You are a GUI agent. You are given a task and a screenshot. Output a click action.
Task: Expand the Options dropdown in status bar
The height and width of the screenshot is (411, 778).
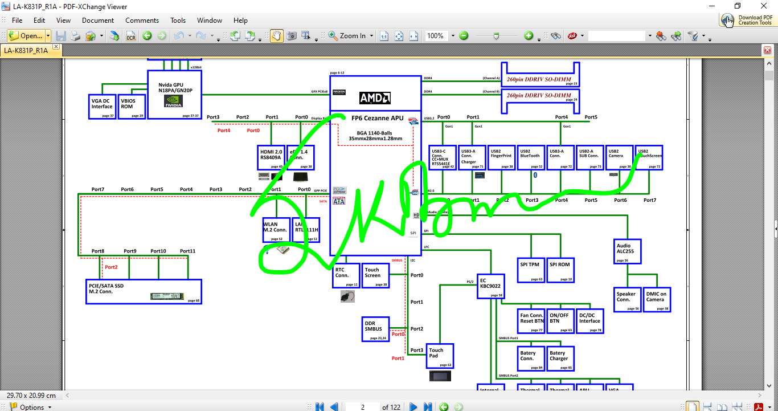[x=50, y=407]
